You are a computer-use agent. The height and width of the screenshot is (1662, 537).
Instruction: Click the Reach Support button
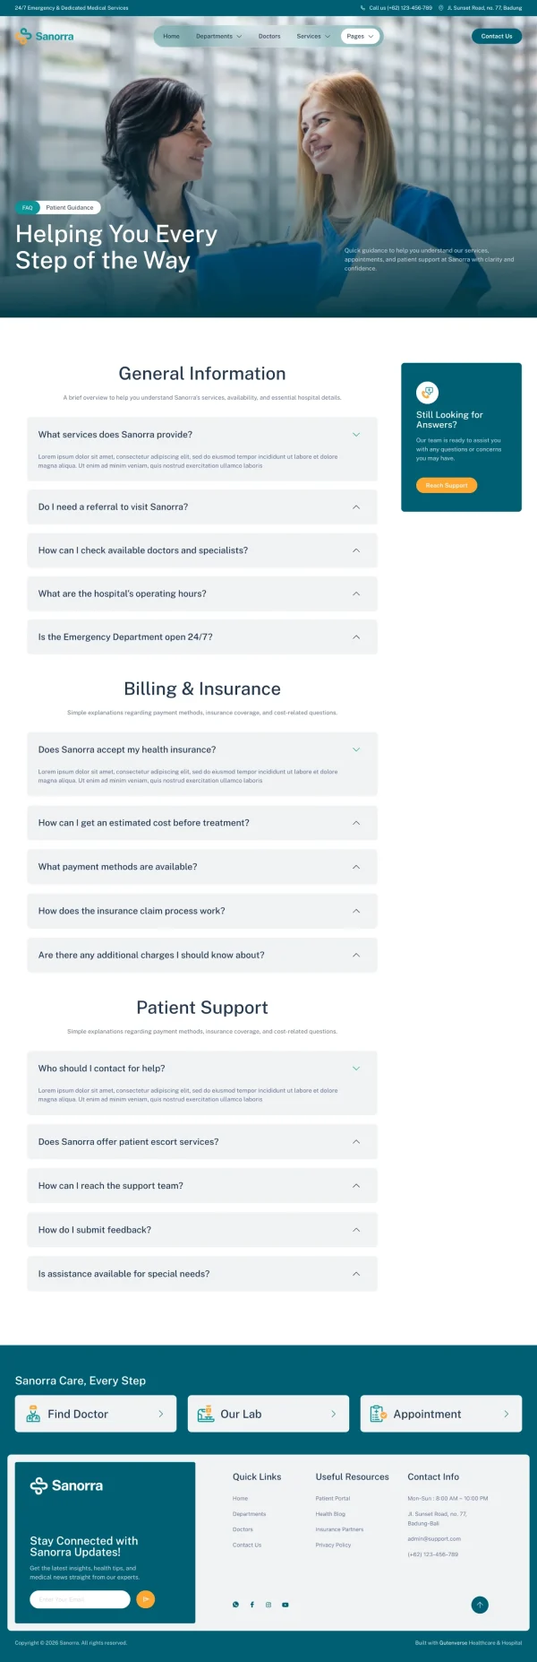[446, 485]
